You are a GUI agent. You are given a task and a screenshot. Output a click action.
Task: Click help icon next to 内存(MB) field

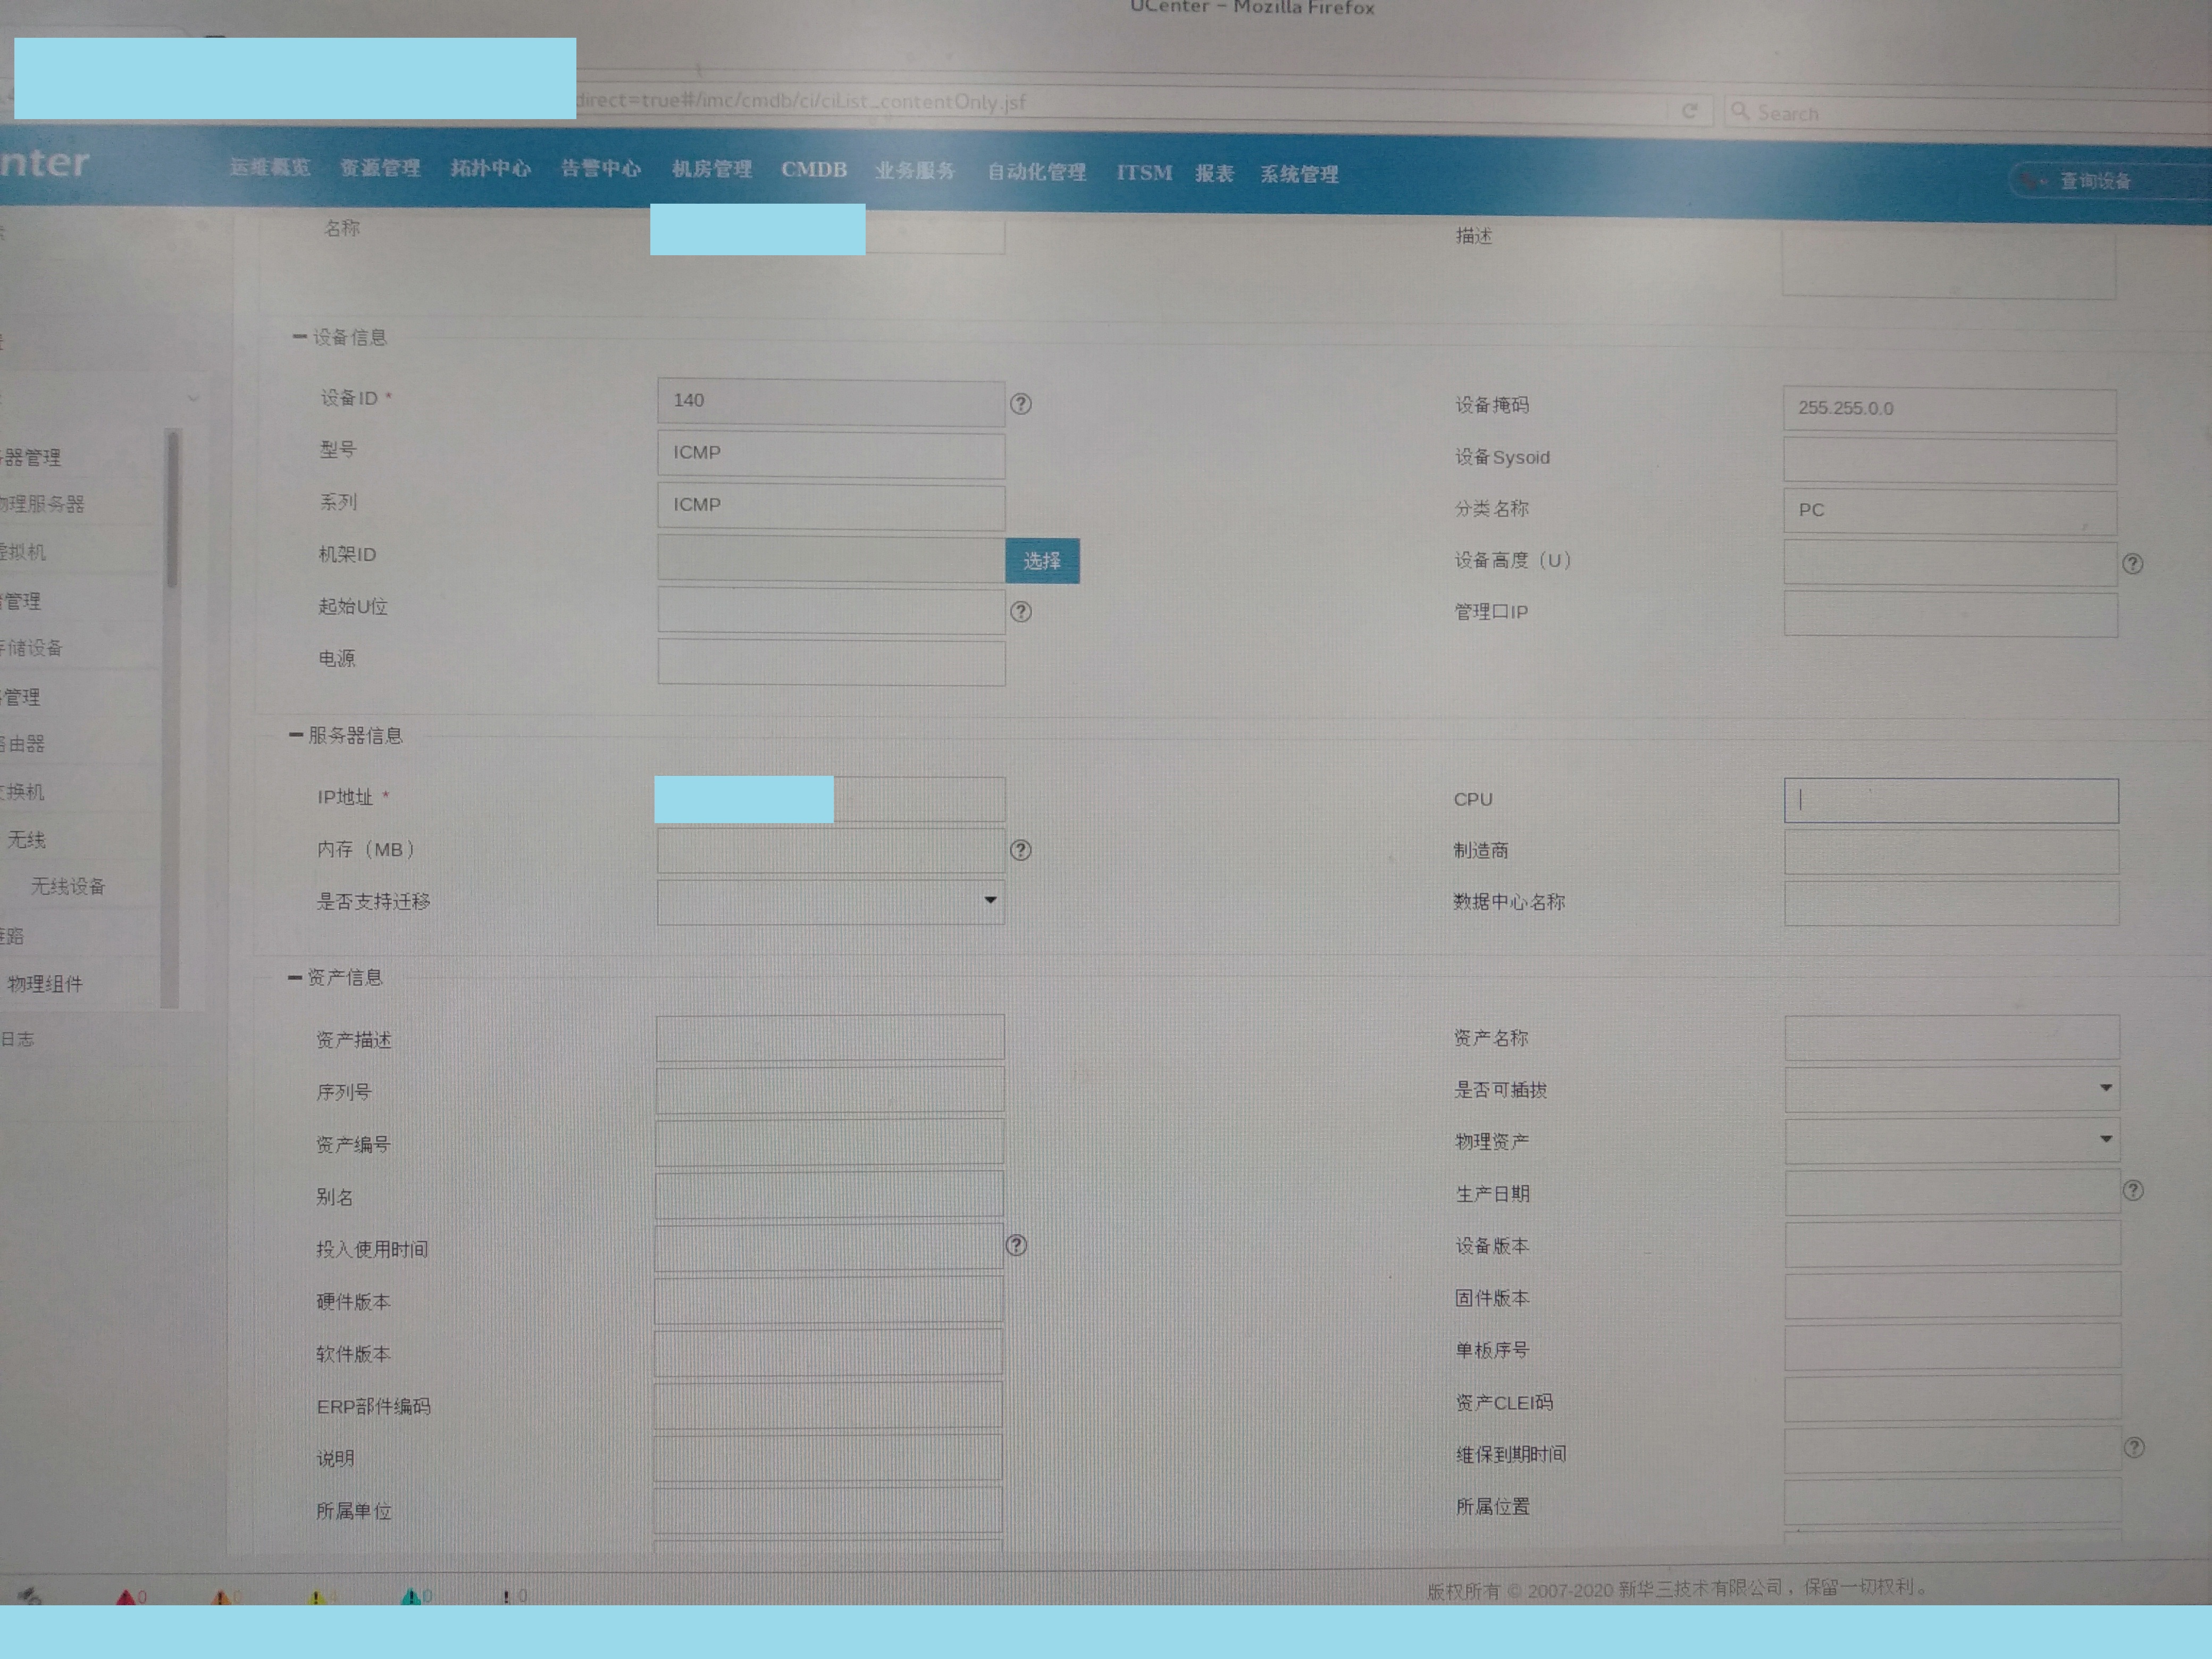1020,850
